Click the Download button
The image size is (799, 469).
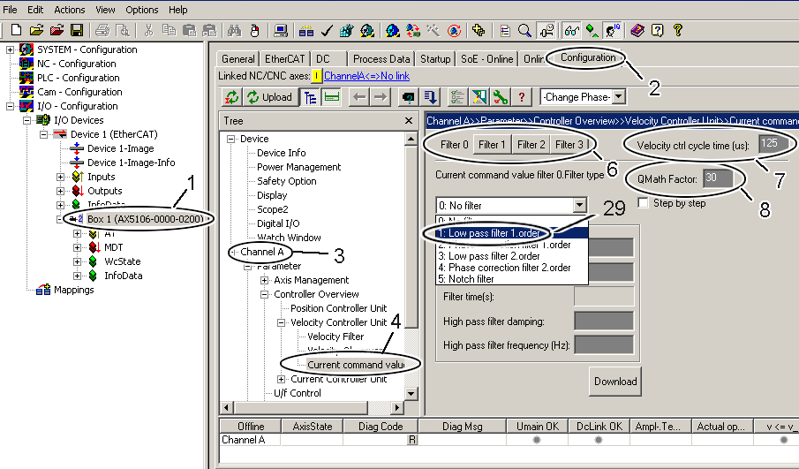[x=615, y=382]
